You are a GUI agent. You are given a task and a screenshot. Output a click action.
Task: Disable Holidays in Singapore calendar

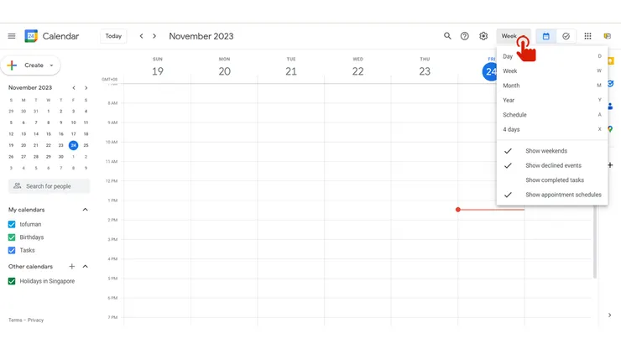(12, 281)
